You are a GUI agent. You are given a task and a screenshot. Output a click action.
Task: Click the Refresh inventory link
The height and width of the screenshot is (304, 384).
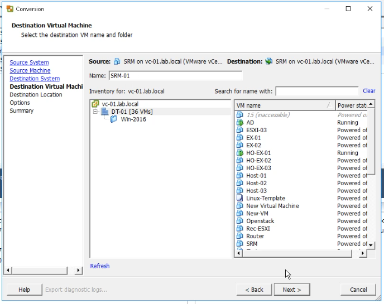(x=100, y=266)
